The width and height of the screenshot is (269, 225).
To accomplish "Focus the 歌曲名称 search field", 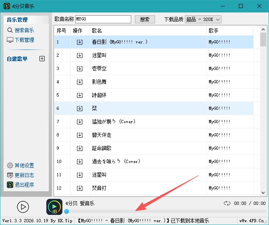I will coord(103,19).
